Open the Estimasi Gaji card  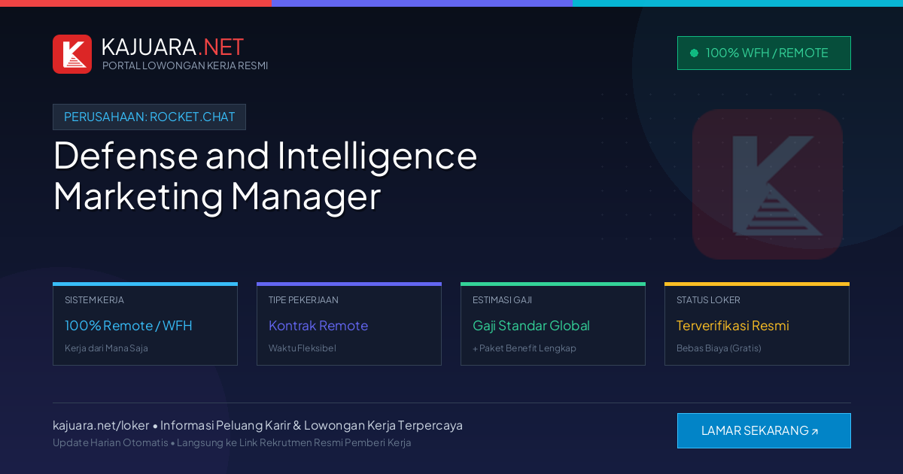tap(553, 324)
